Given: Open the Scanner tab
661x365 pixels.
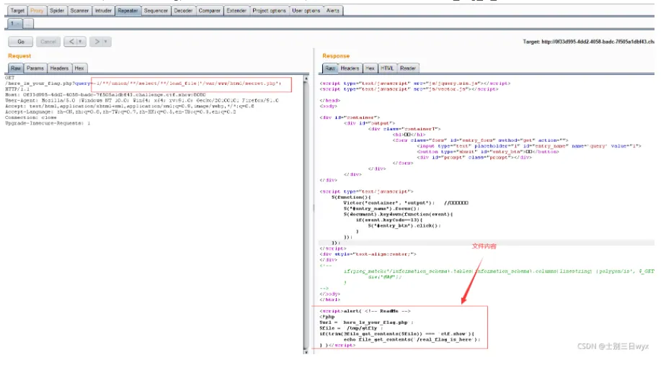Looking at the screenshot, I should pos(79,11).
